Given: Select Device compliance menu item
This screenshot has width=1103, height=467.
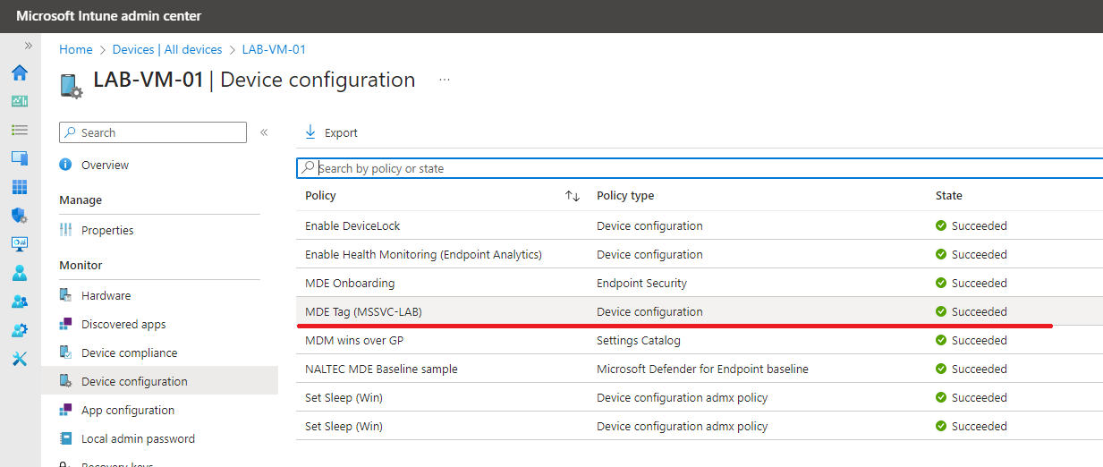Looking at the screenshot, I should (x=129, y=352).
